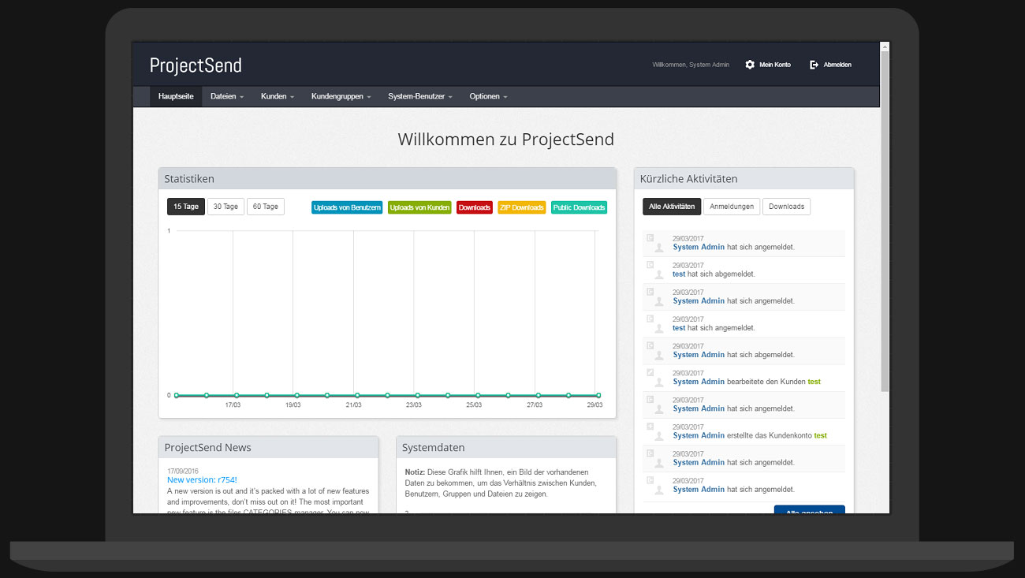This screenshot has height=578, width=1025.
Task: Click the 'Kürzliche Aktivitäten' panel title
Action: [x=689, y=179]
